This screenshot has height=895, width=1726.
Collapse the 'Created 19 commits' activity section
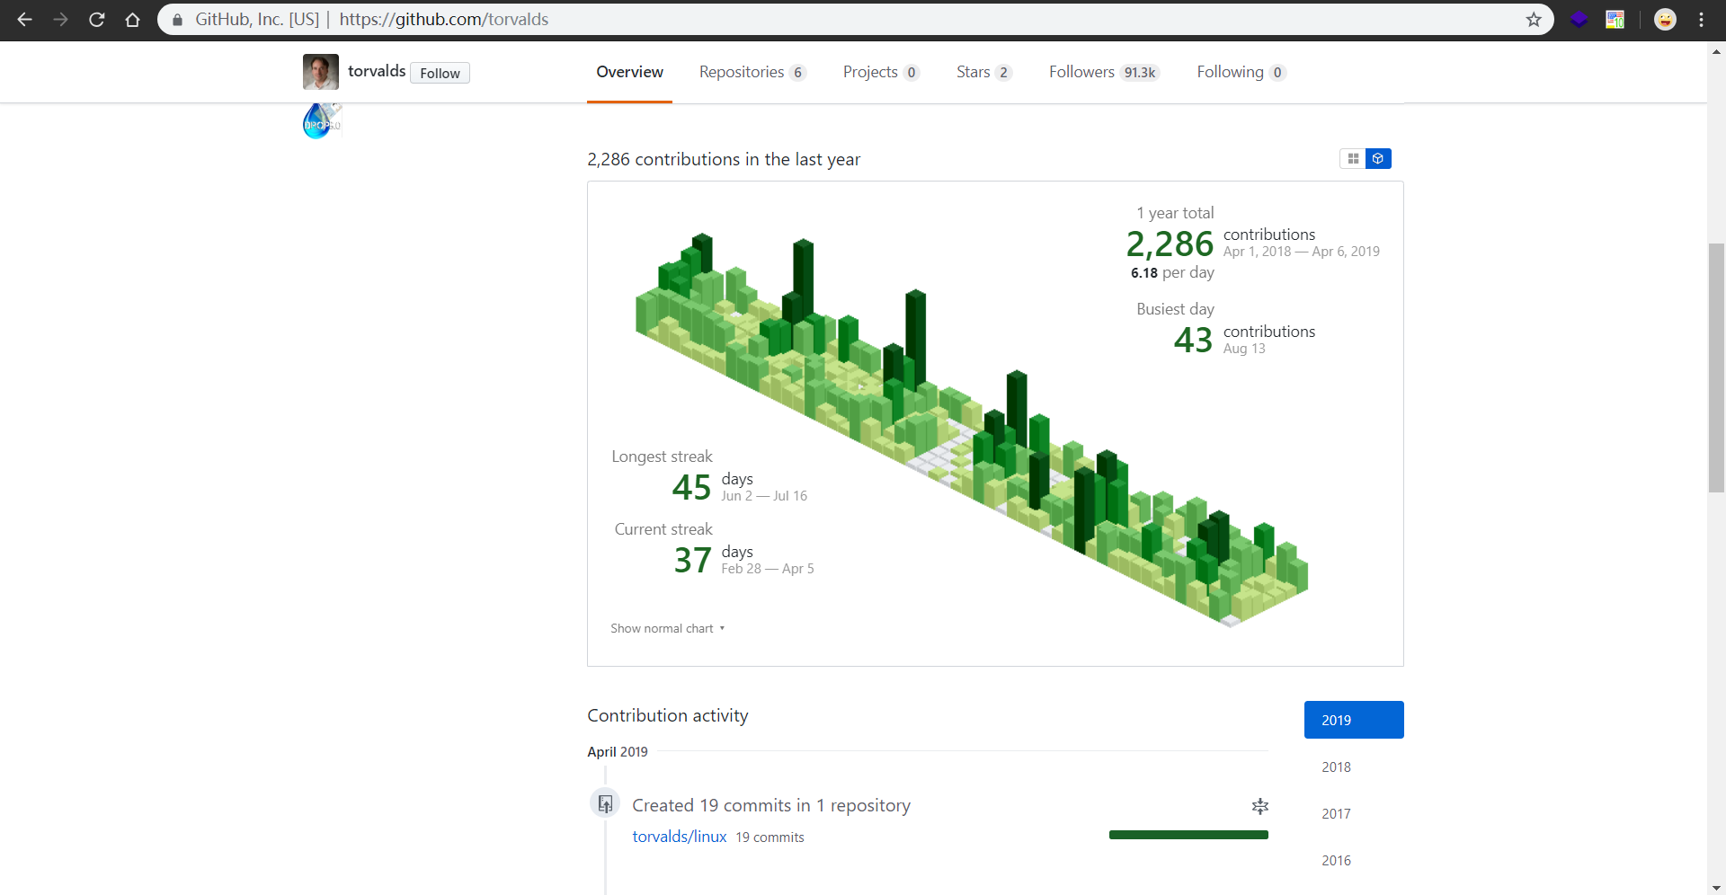pos(1259,806)
